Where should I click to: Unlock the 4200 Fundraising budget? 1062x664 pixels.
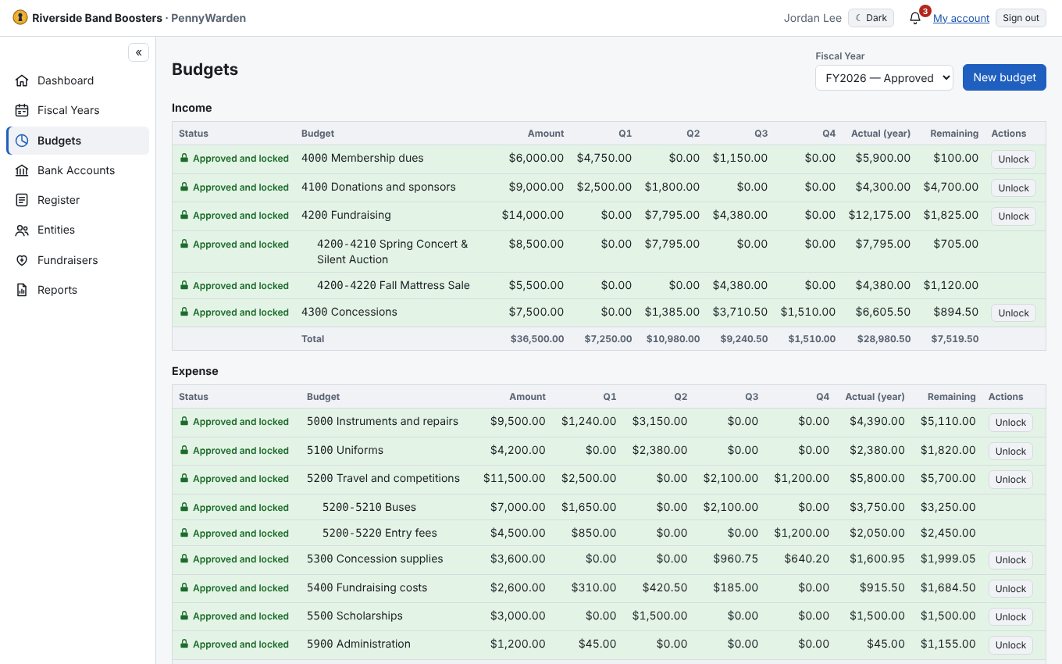[x=1014, y=216]
